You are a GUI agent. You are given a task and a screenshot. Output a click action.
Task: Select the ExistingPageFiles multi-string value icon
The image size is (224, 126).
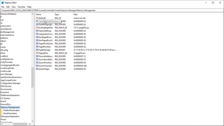37,28
